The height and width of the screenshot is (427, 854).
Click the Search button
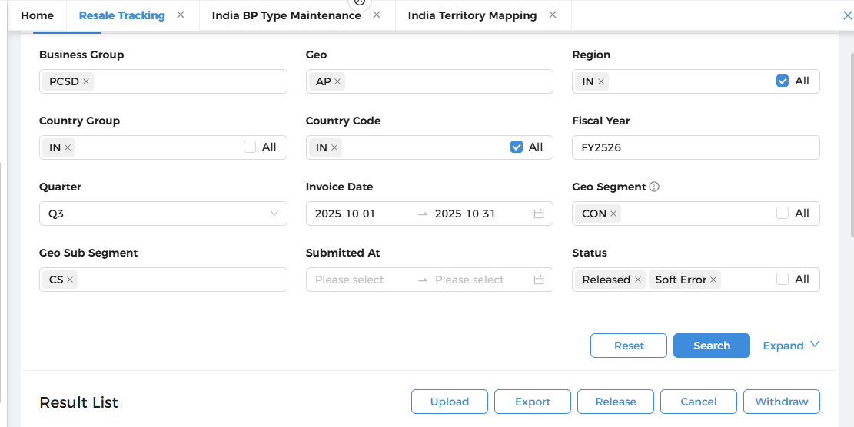(x=711, y=346)
